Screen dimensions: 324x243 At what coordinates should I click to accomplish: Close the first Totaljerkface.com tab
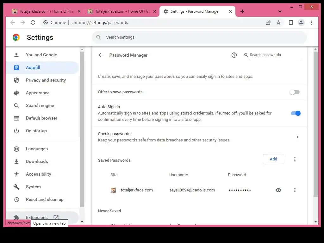[x=79, y=11]
